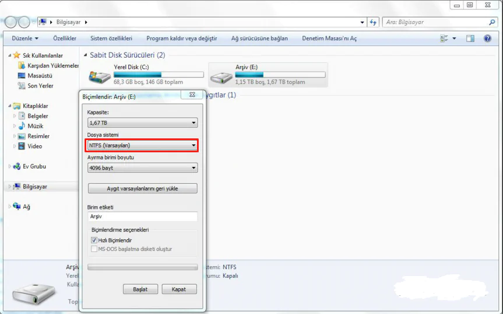Click Sistem özellikleri in toolbar
The width and height of the screenshot is (503, 314).
click(x=111, y=39)
